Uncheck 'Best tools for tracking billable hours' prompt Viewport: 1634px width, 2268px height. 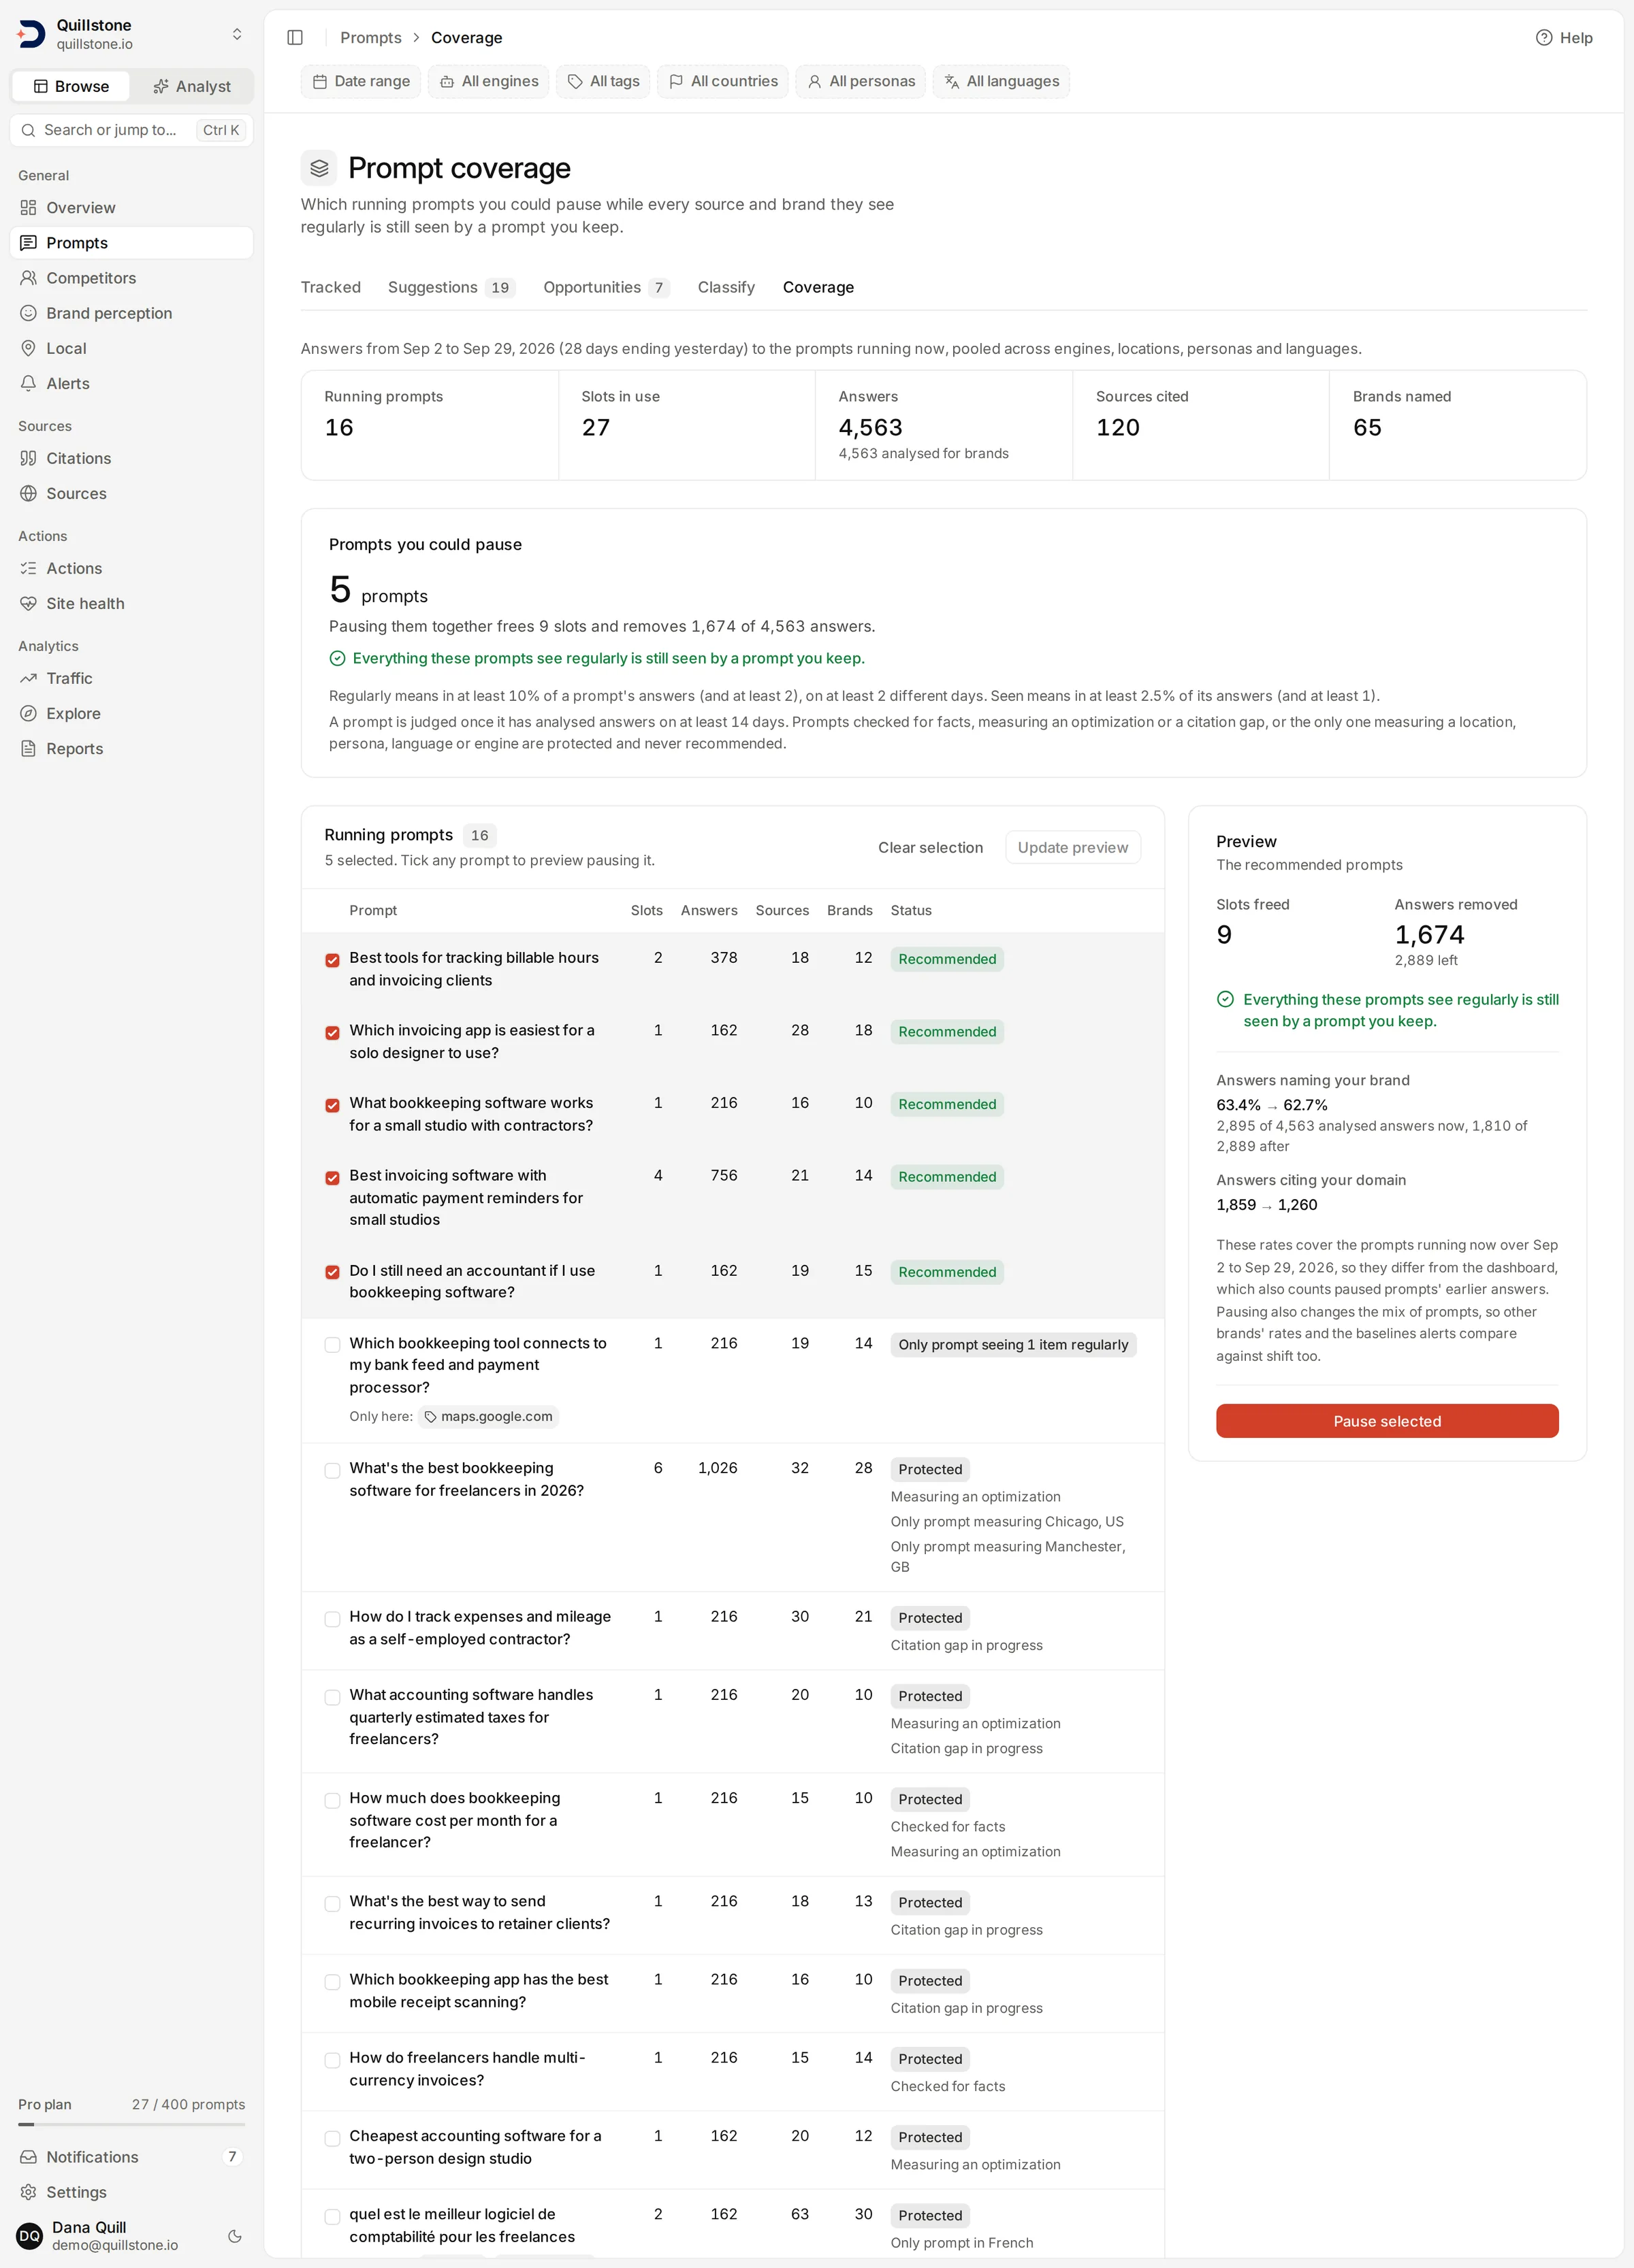[332, 960]
